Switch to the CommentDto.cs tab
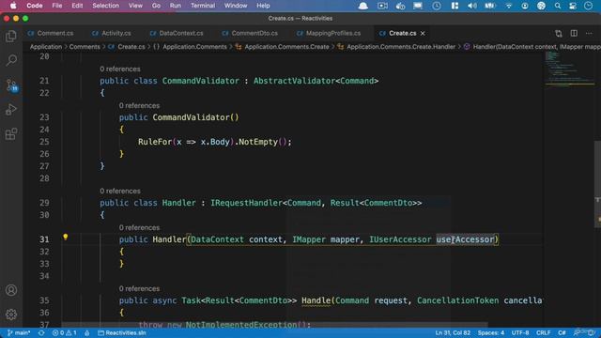 pyautogui.click(x=250, y=34)
